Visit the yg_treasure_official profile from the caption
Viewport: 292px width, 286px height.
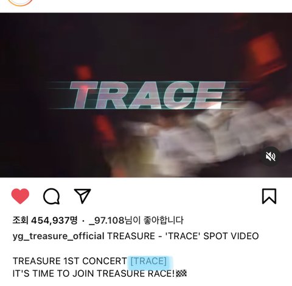pyautogui.click(x=58, y=236)
